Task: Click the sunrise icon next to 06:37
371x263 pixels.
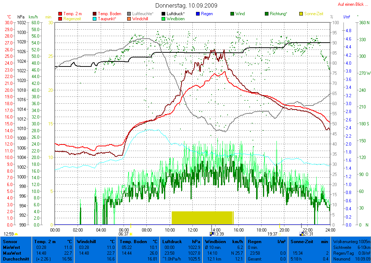Action: point(130,234)
